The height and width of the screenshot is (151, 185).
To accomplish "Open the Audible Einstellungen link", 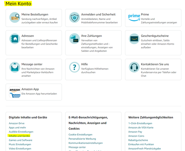I will point(21,132).
